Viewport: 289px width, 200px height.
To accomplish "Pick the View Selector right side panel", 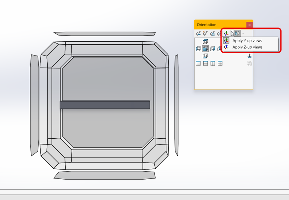I will pyautogui.click(x=176, y=105).
